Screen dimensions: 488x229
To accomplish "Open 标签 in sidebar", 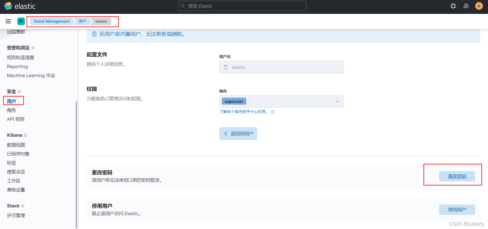I will click(x=12, y=163).
